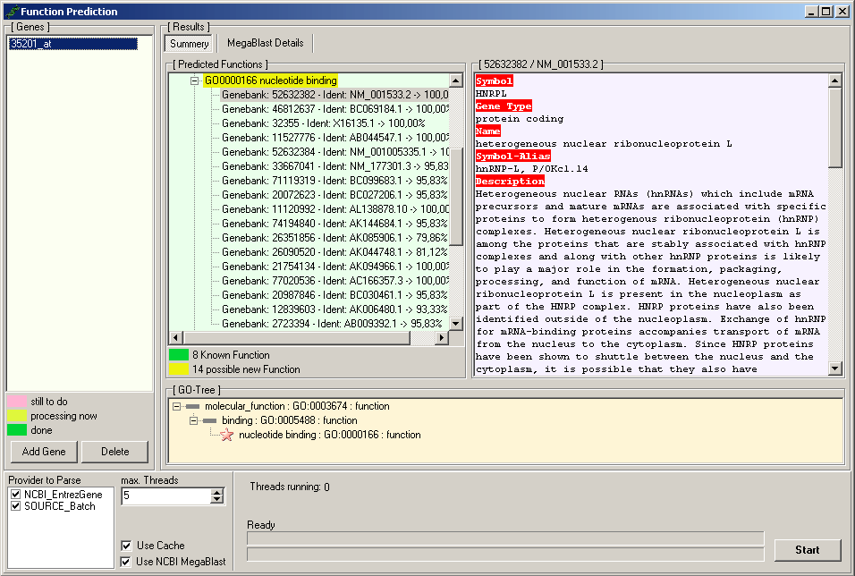Screen dimensions: 855x576
Task: Collapse the GO0000166 nucleotide binding node
Action: pyautogui.click(x=195, y=80)
